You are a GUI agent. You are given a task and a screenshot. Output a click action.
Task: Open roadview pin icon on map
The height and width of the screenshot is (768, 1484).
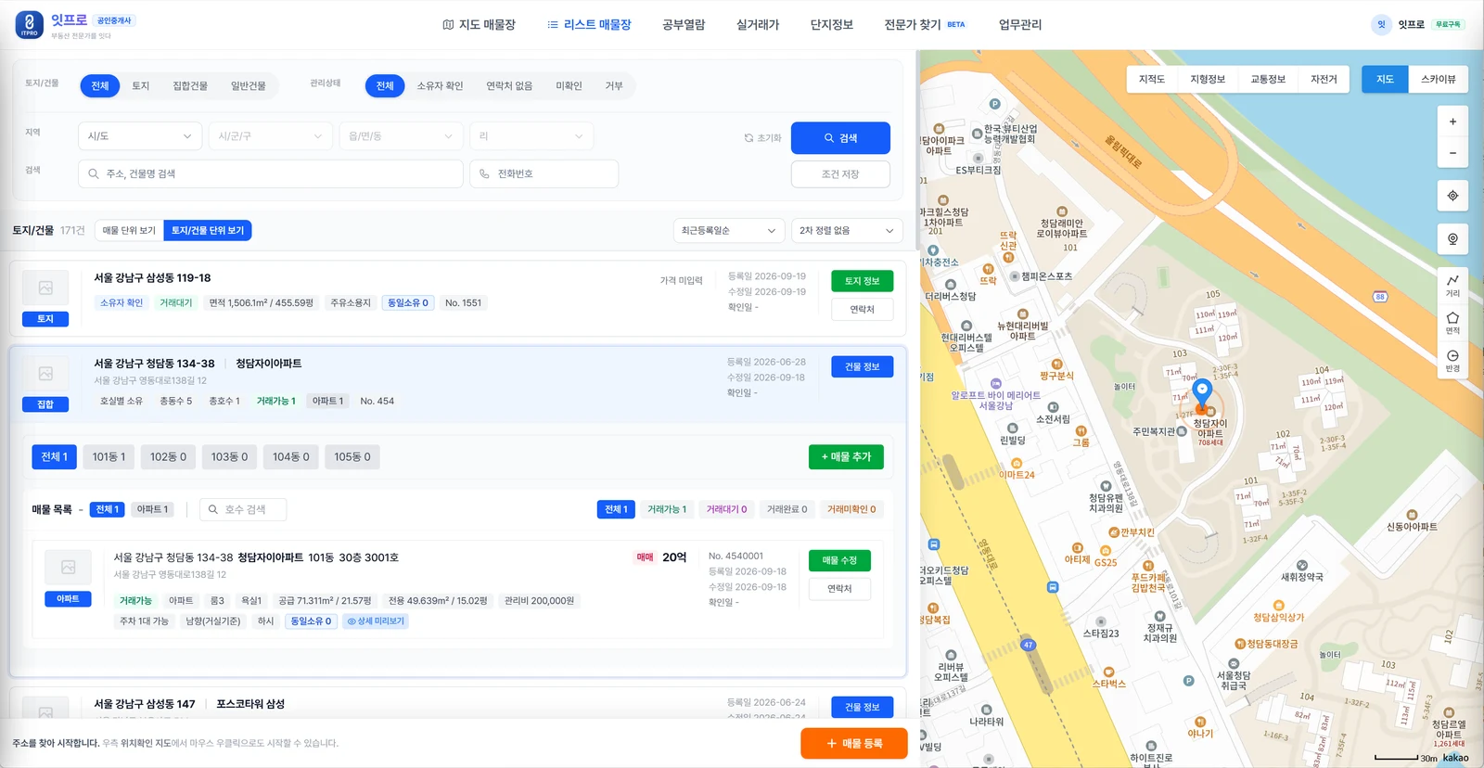pyautogui.click(x=1452, y=239)
